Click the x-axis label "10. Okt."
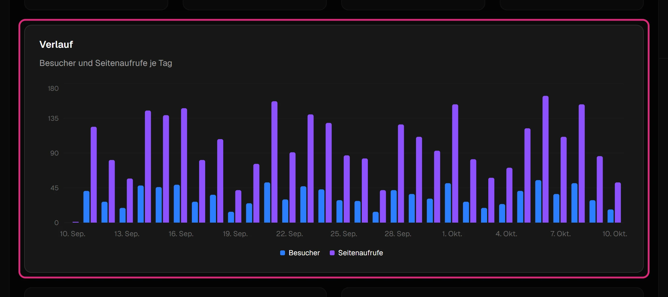The image size is (668, 297). click(615, 234)
